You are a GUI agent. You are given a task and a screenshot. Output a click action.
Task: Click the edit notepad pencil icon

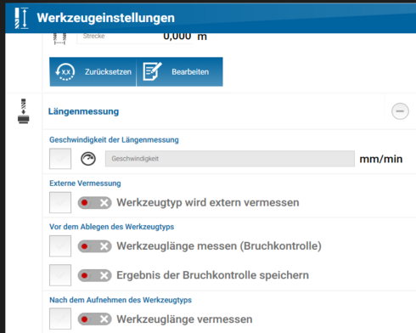tap(152, 71)
